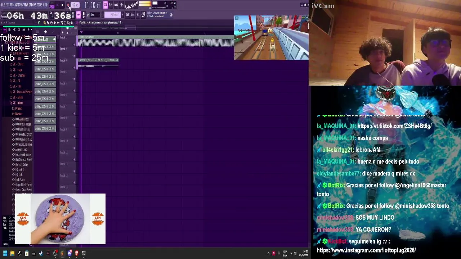Screen dimensions: 461x259
Task: Toggle the playlist magnet snap icon
Action: click(x=39, y=22)
